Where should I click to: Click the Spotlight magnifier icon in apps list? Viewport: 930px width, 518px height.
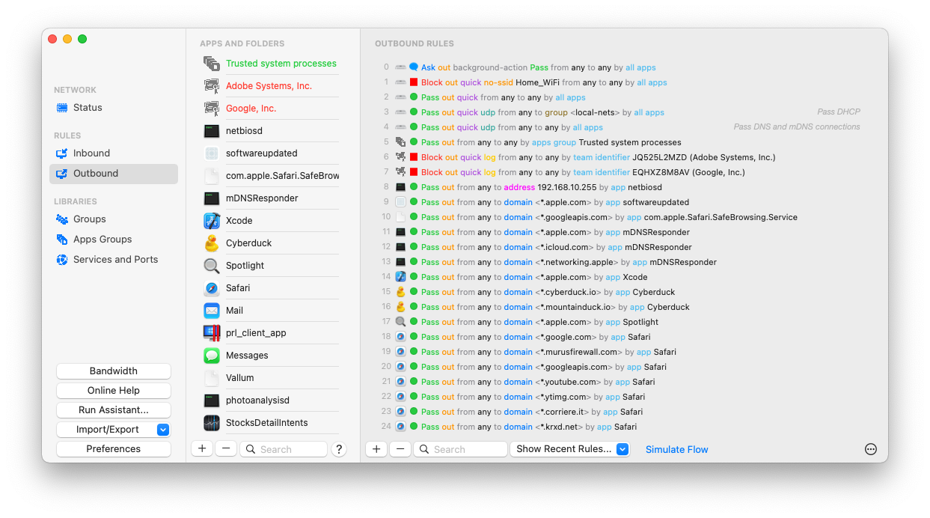tap(212, 266)
